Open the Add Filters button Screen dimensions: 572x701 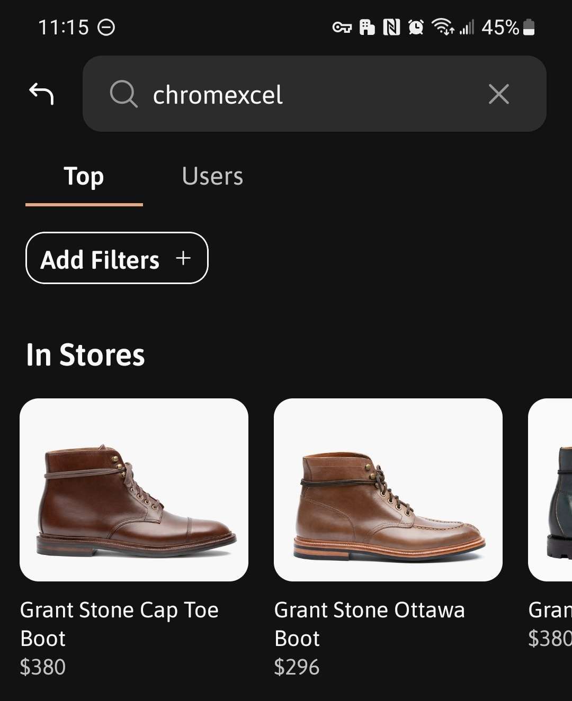[x=117, y=258]
